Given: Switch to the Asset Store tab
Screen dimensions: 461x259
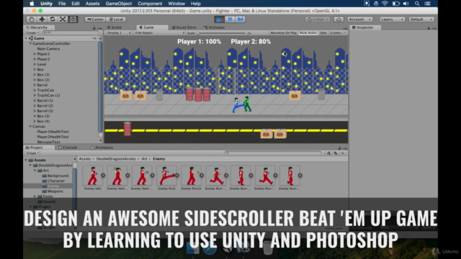Looking at the screenshot, I should pyautogui.click(x=184, y=27).
